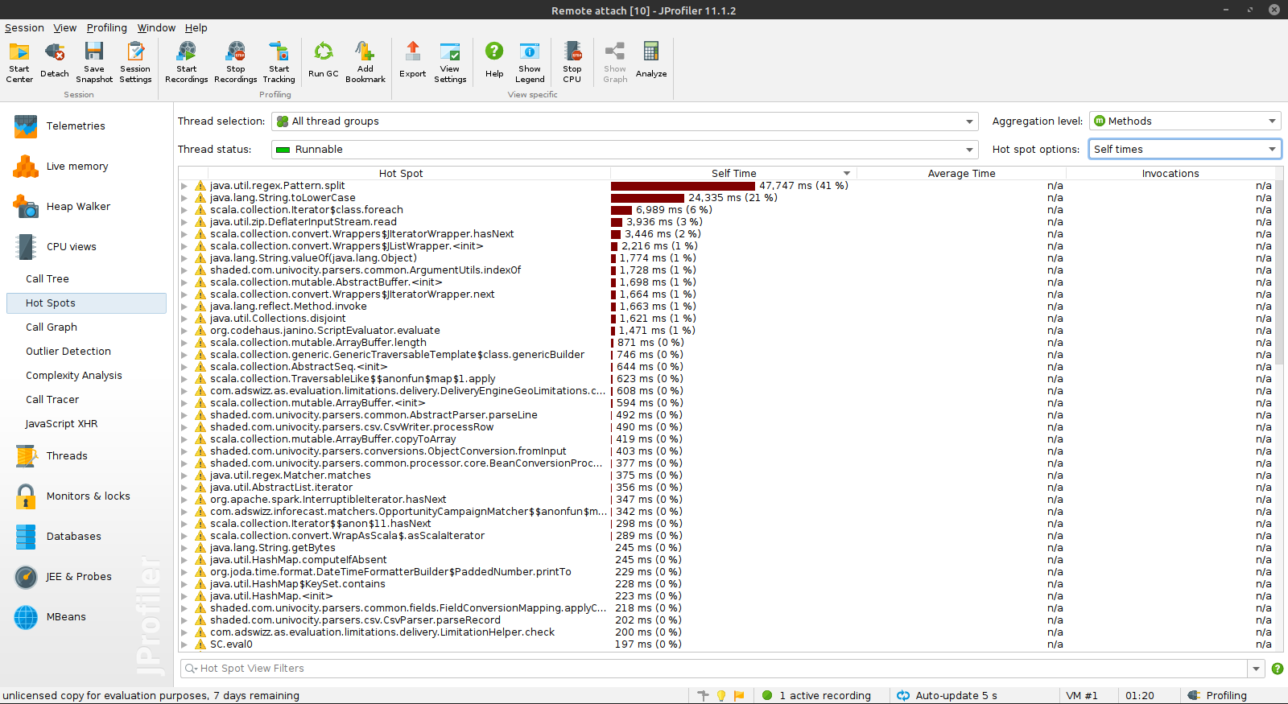Stop Recordings toolbar button
Viewport: 1288px width, 704px height.
(236, 62)
